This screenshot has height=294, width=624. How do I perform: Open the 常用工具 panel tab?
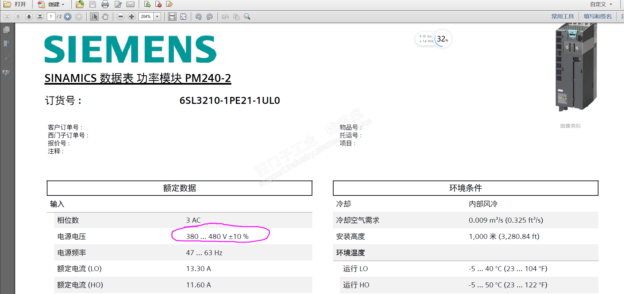[x=563, y=17]
